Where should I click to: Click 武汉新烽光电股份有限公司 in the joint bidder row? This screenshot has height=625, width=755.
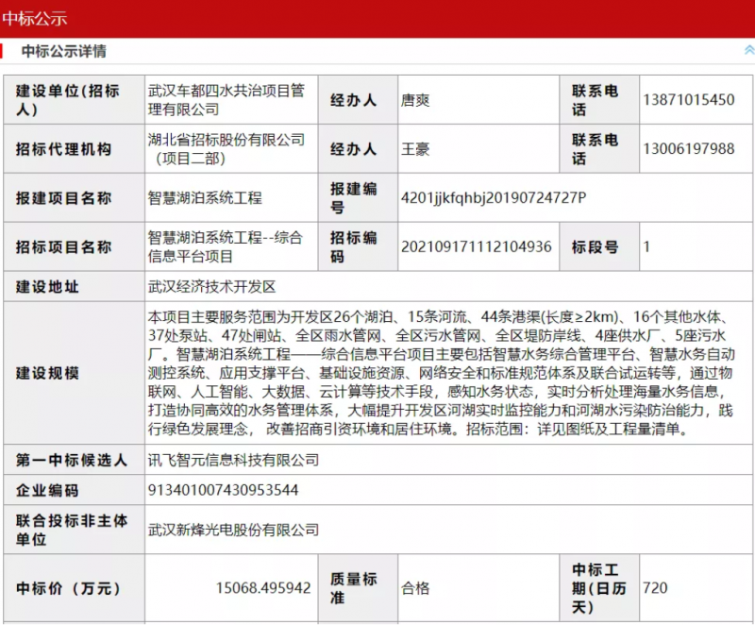pyautogui.click(x=234, y=530)
